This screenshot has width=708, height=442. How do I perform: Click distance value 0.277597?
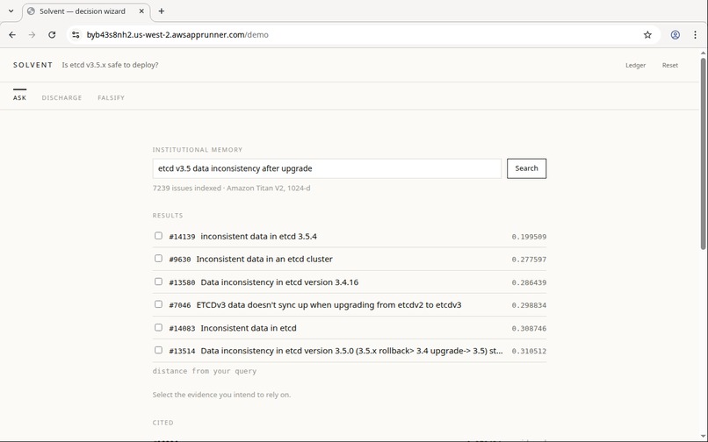(x=529, y=260)
